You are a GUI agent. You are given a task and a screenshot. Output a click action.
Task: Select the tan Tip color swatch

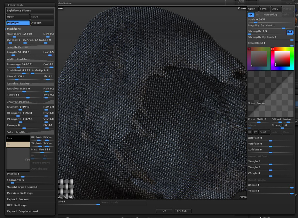point(18,145)
